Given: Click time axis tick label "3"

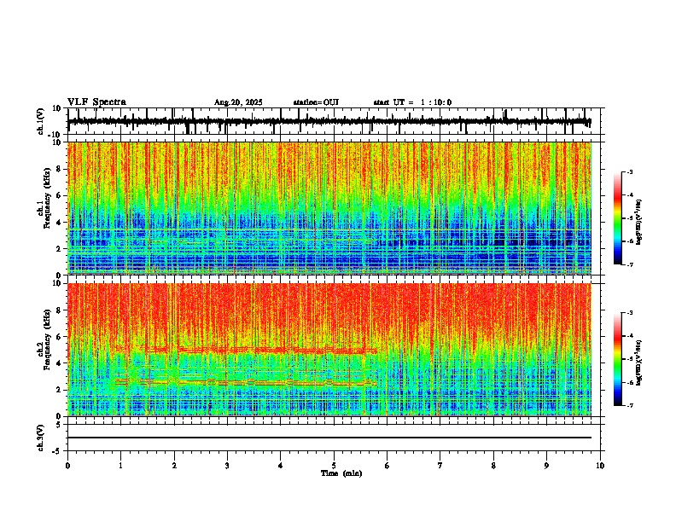Looking at the screenshot, I should (227, 466).
